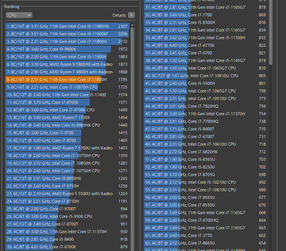Open the CPU ranking dropdown

click(x=19, y=15)
